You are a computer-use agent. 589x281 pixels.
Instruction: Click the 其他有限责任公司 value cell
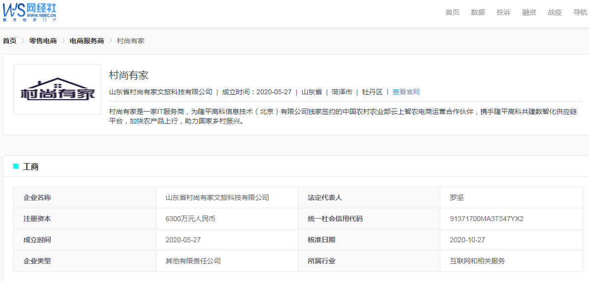(x=227, y=261)
